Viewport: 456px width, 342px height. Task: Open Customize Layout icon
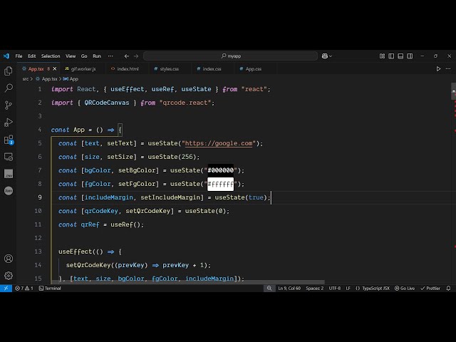(x=382, y=56)
